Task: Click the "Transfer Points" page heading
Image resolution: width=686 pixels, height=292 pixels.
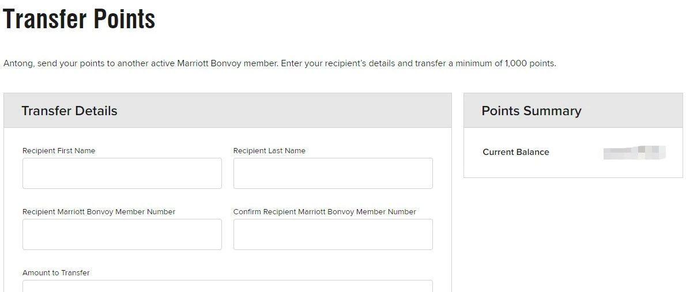Action: [80, 20]
